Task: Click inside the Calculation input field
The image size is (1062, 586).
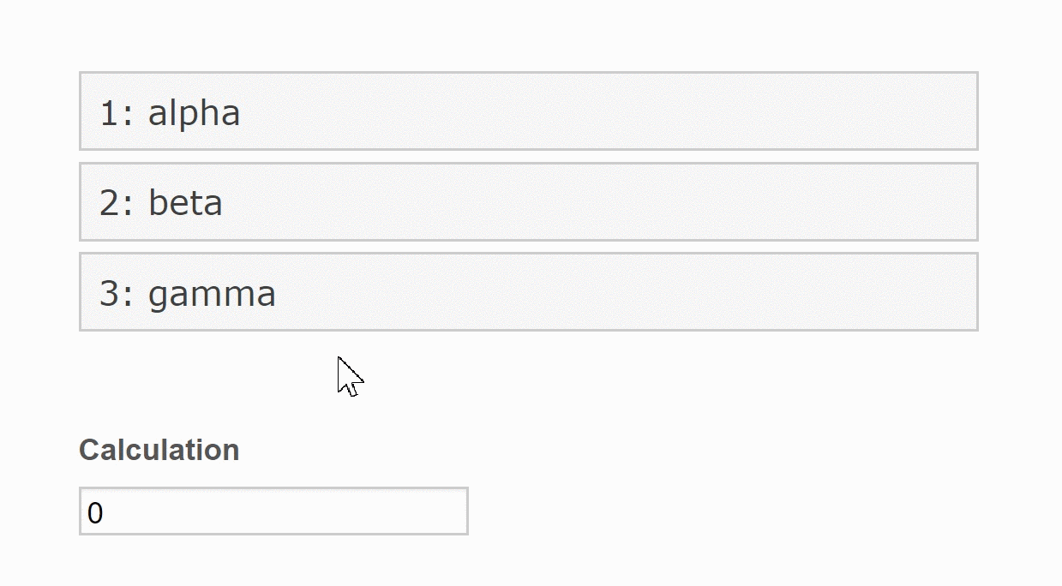Action: click(x=273, y=511)
